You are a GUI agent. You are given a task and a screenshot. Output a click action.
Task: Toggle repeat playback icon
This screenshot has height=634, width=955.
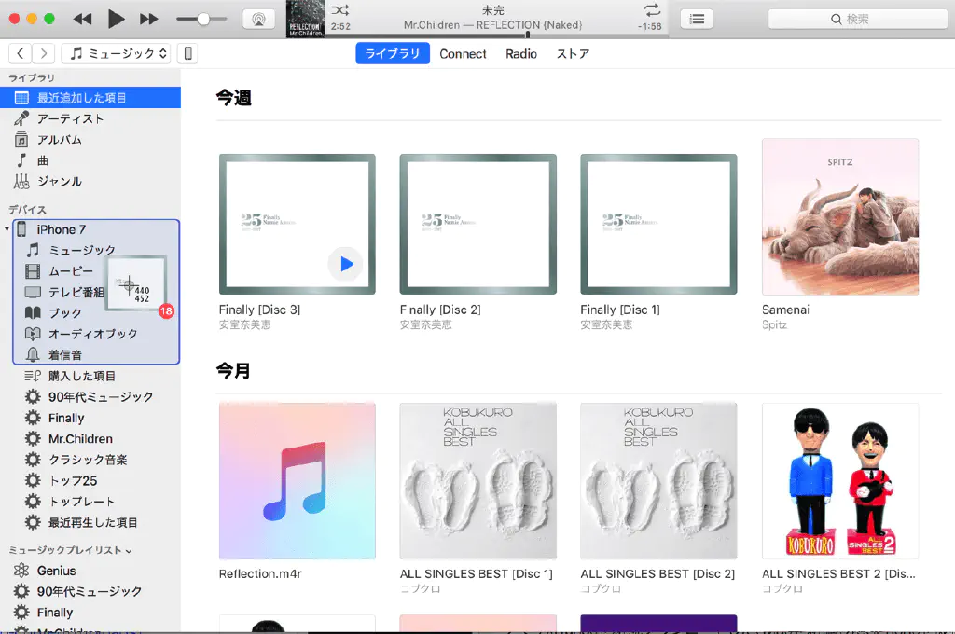click(x=652, y=10)
